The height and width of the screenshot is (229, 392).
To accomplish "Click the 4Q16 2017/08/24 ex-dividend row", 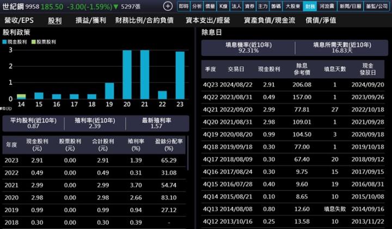I will 293,172.
